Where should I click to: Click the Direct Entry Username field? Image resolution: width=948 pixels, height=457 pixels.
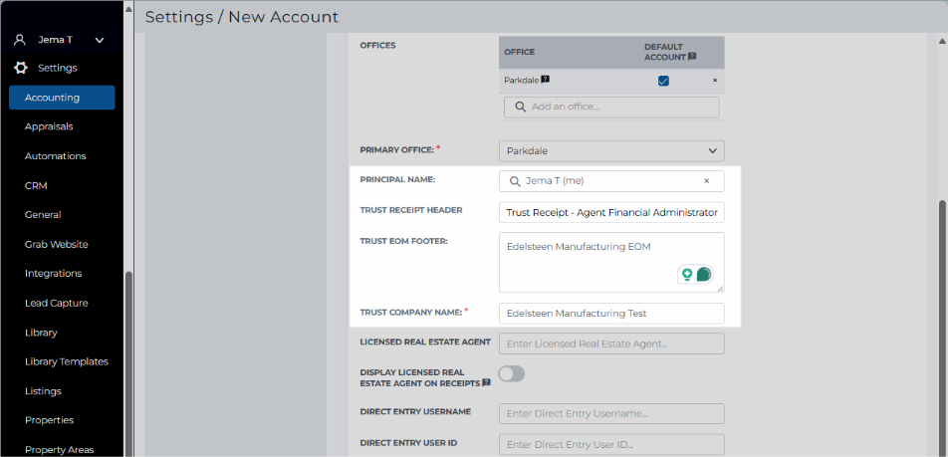pos(611,413)
